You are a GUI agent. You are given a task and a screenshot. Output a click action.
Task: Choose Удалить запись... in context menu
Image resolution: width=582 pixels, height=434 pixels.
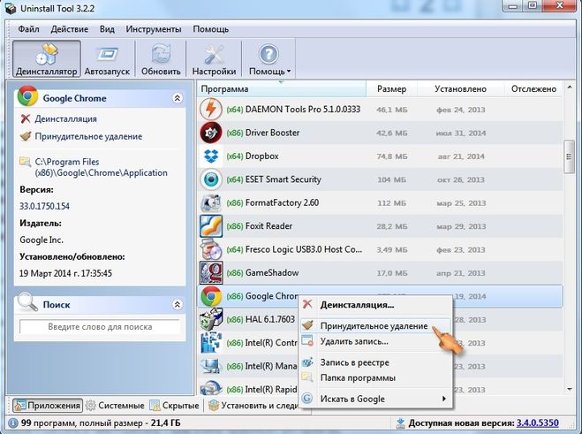click(x=375, y=341)
